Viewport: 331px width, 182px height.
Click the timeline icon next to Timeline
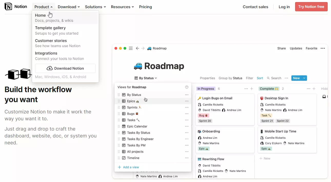tap(124, 158)
